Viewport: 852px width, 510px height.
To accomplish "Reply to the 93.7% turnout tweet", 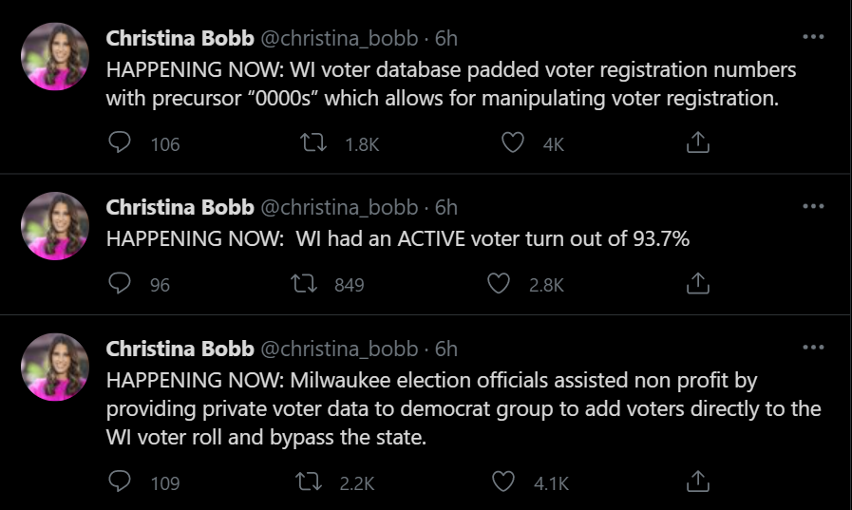I will click(x=120, y=284).
